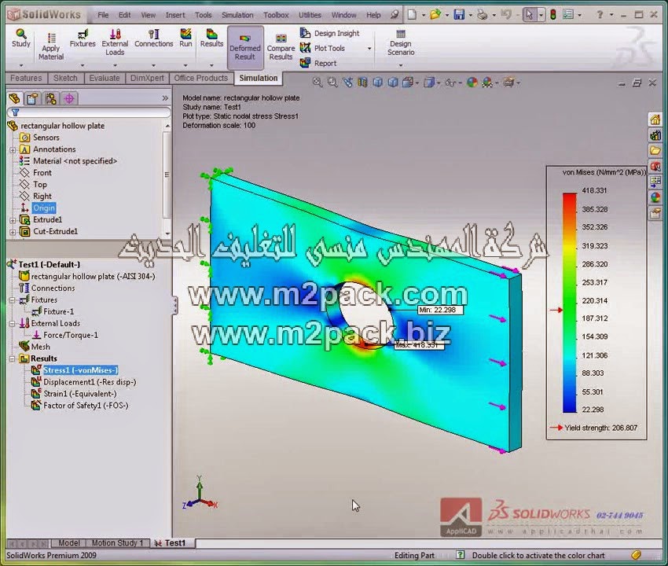This screenshot has height=566, width=668.
Task: Click the Rebuild traffic light icon
Action: coord(553,15)
